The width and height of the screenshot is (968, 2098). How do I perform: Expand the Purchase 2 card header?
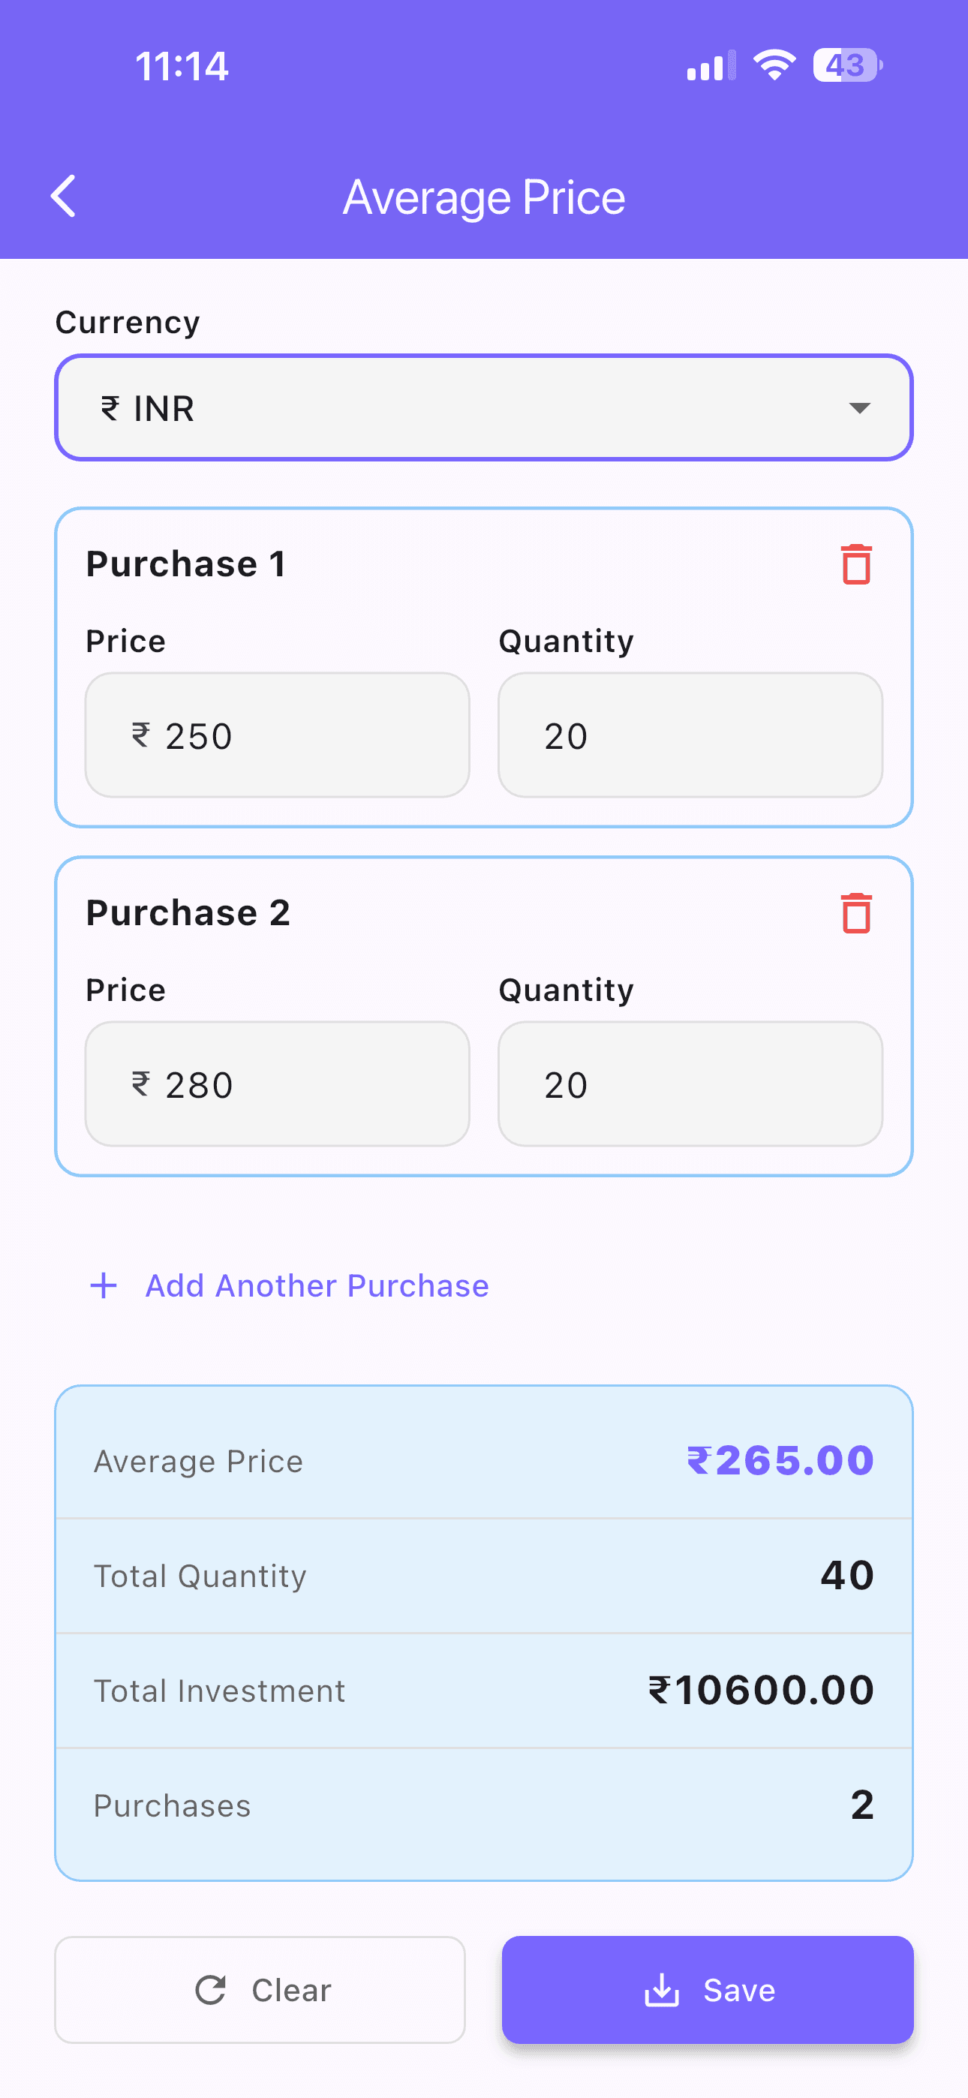(x=188, y=913)
